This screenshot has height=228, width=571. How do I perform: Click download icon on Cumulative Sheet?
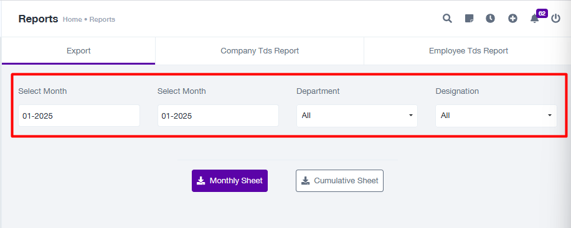click(306, 180)
